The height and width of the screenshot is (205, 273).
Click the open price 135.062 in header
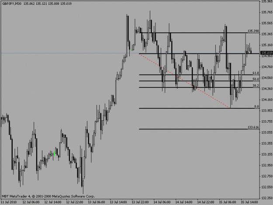tap(29, 3)
